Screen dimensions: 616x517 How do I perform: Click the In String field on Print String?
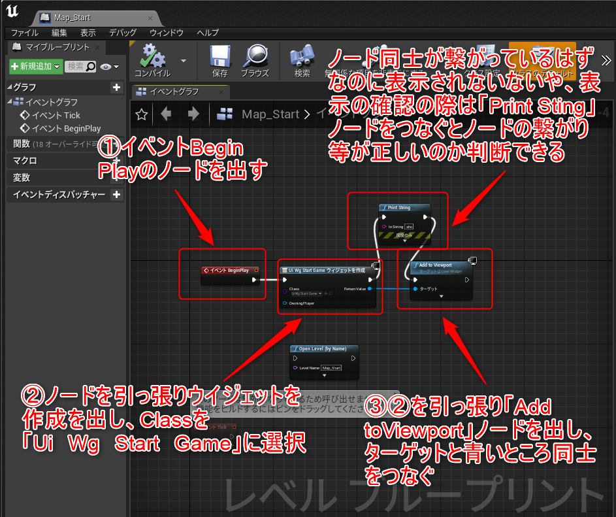[x=409, y=227]
